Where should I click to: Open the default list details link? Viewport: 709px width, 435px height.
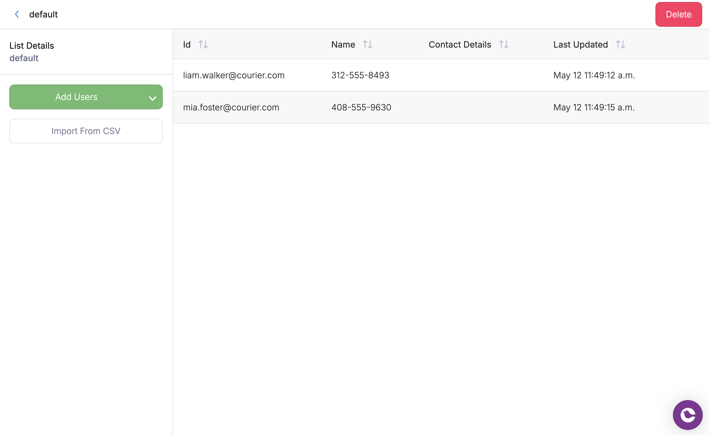24,58
